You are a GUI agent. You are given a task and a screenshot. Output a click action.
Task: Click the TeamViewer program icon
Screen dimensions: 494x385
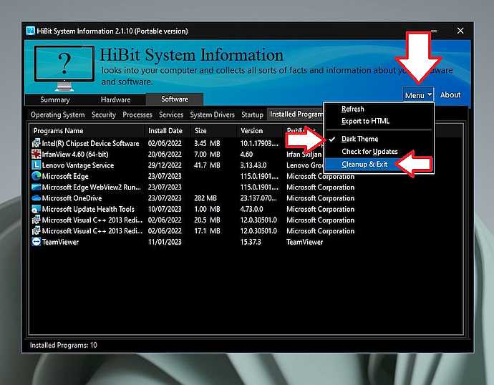coord(36,242)
